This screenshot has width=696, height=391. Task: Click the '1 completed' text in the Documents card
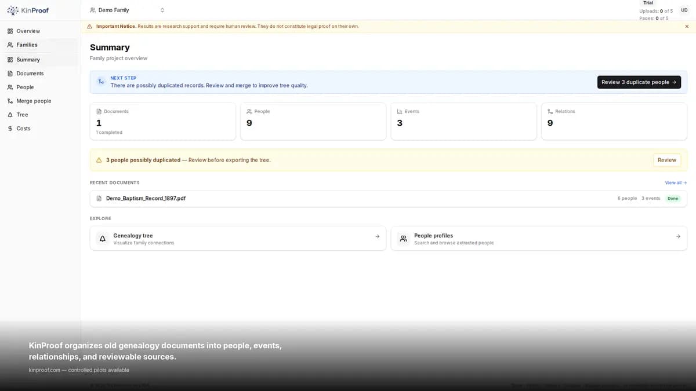pyautogui.click(x=109, y=133)
